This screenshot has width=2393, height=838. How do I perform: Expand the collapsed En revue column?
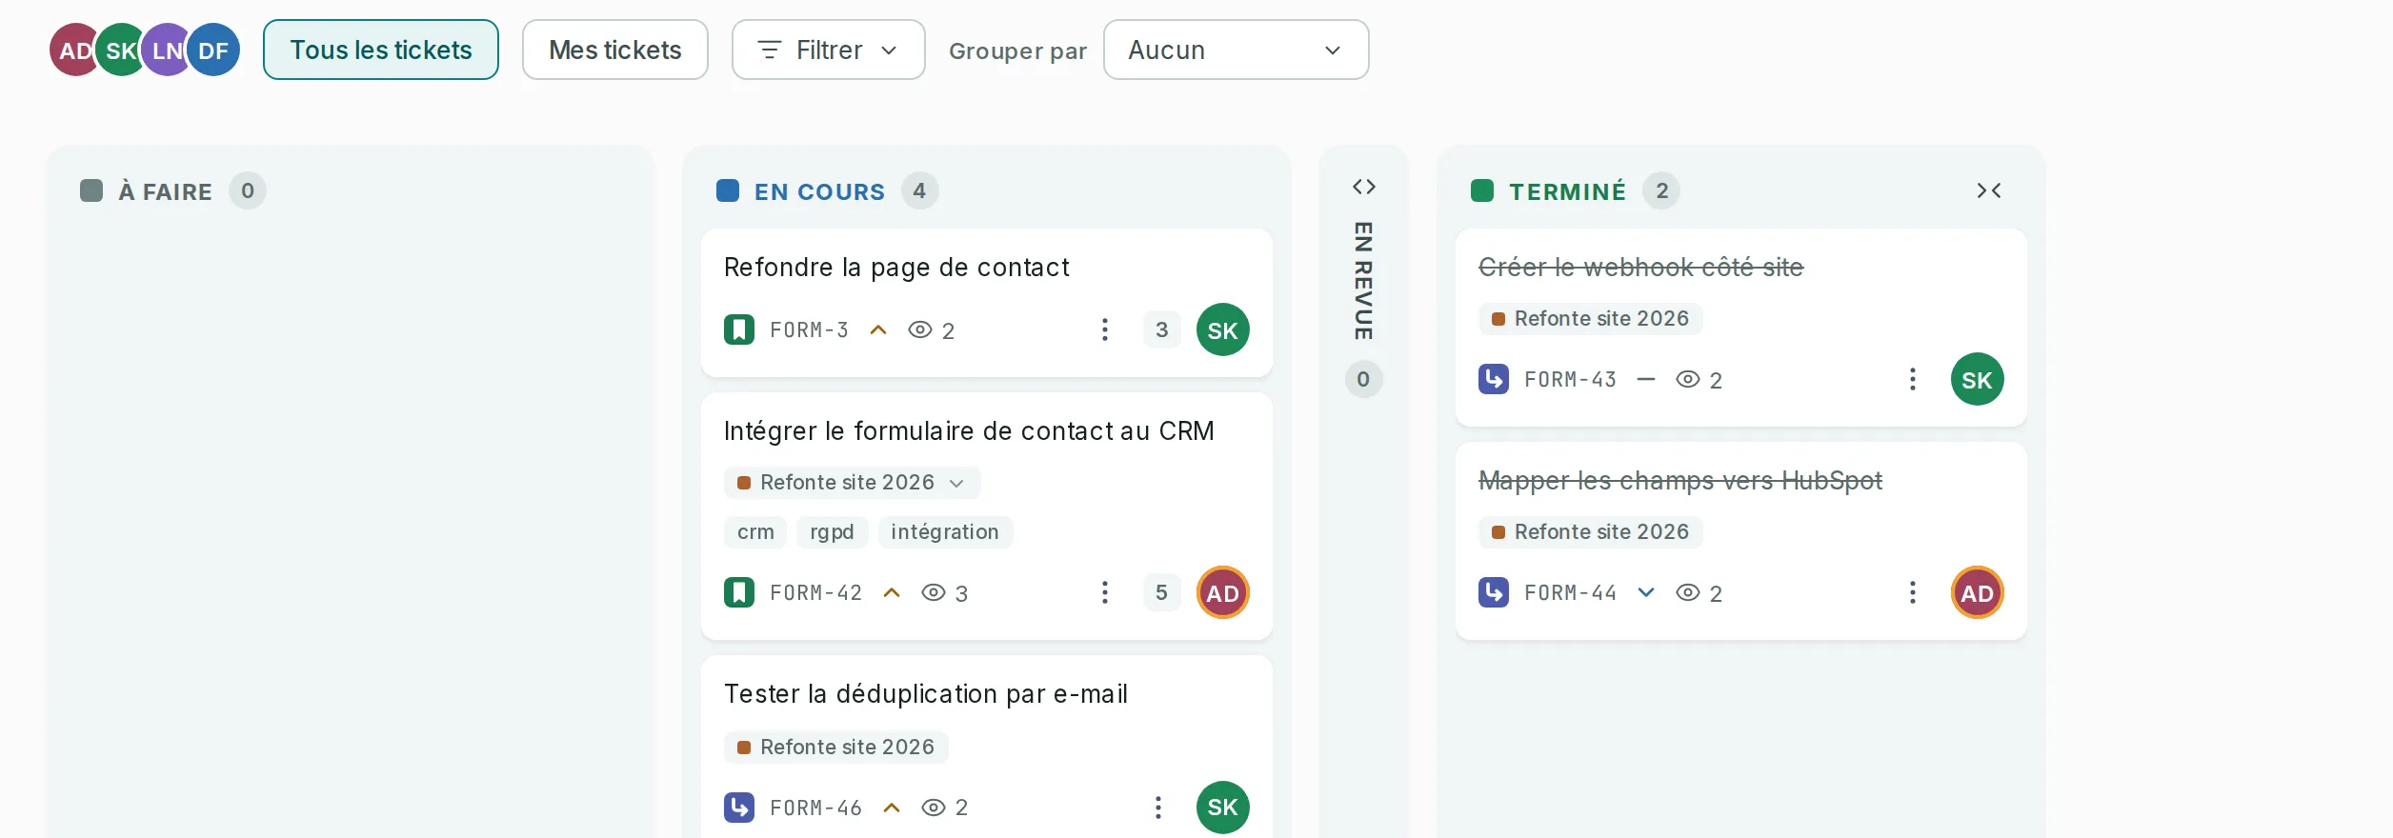coord(1364,187)
